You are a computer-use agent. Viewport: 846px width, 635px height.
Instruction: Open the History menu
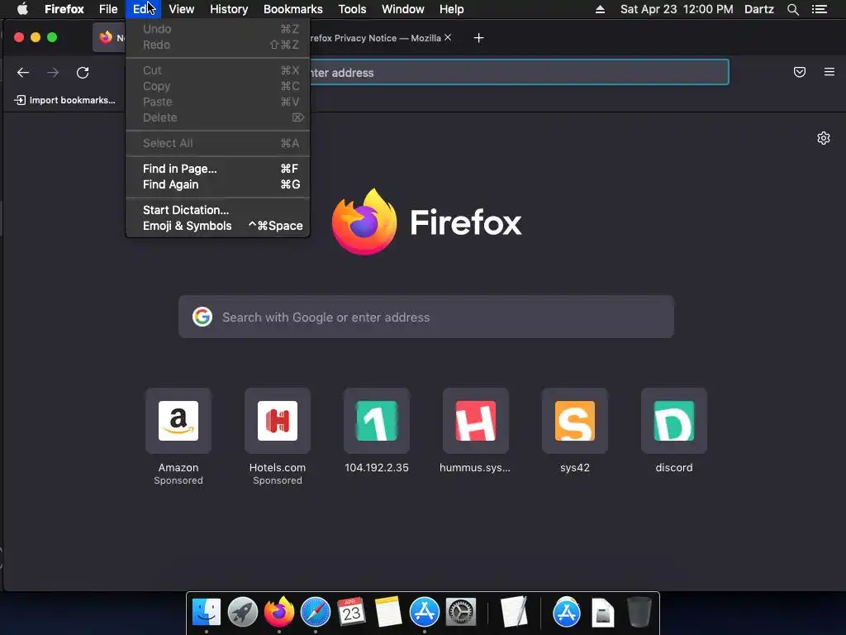229,9
